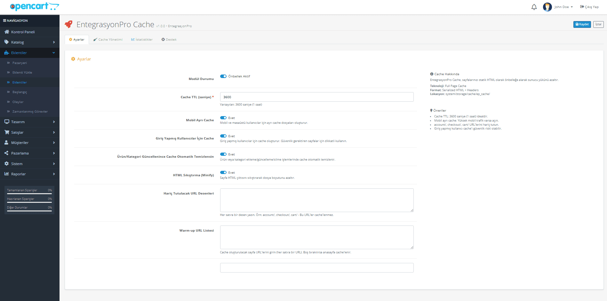Click the navigation hamburger icon
This screenshot has height=301, width=607.
coord(4,20)
